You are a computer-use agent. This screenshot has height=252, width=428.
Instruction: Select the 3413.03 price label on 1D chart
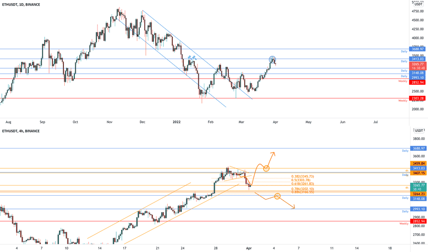417,59
